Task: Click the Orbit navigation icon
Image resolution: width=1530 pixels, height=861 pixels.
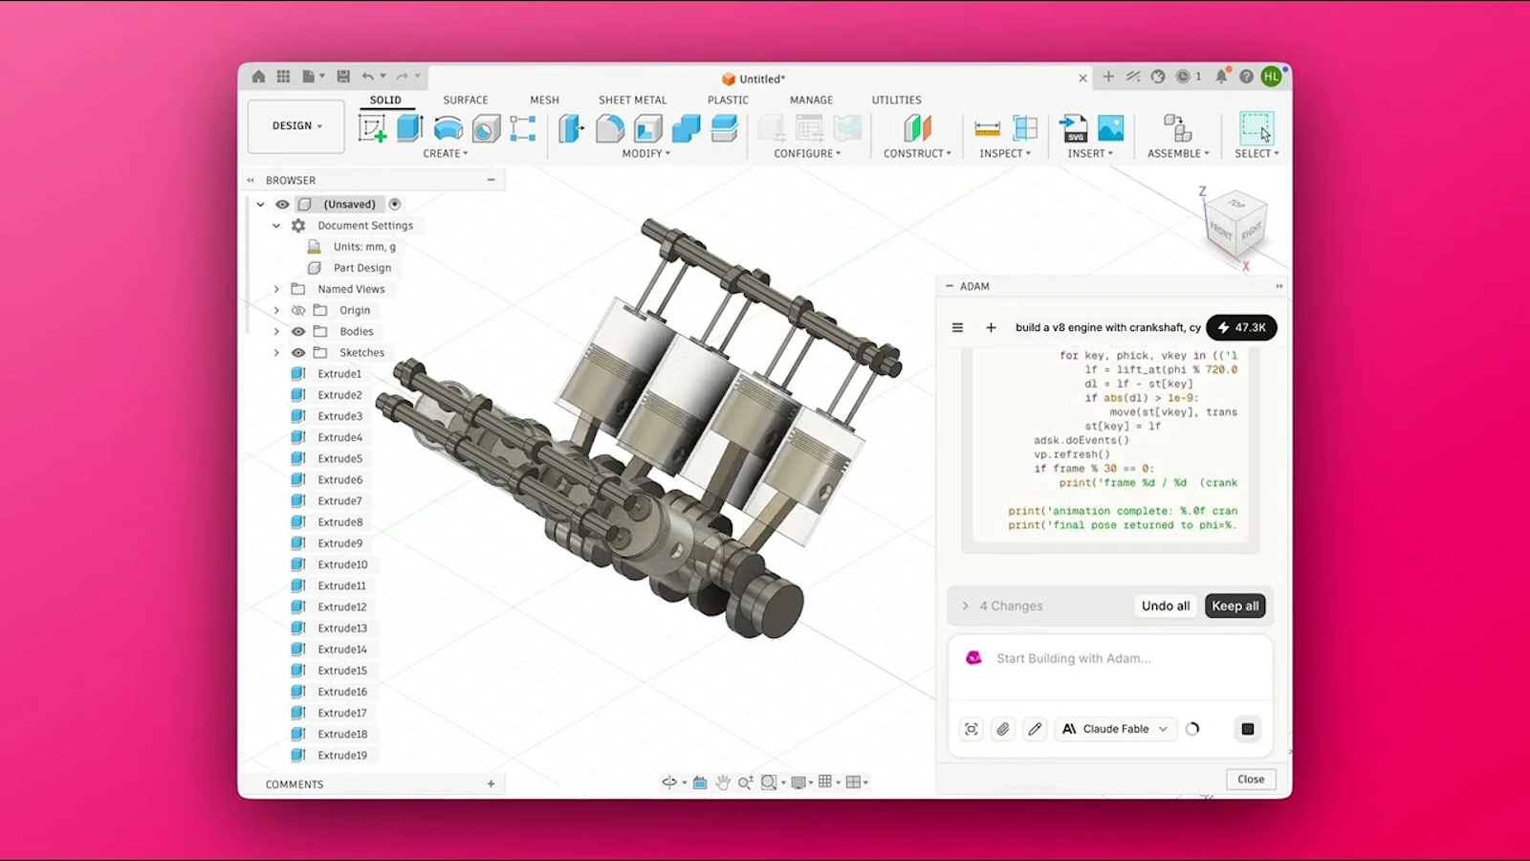Action: pos(669,783)
